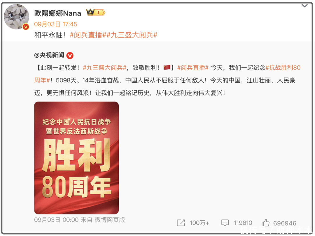Screen dimensions: 315x236
Task: Click the verified badge beside 央视新闻
Action: (x=70, y=56)
